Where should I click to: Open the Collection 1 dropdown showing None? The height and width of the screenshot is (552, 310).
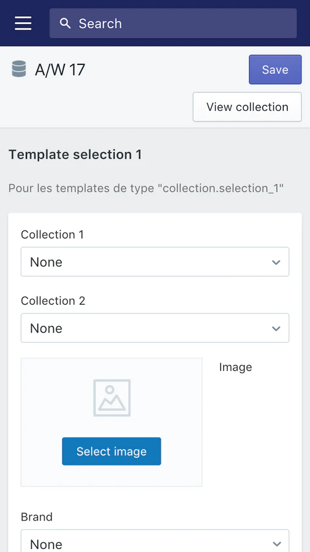coord(155,261)
